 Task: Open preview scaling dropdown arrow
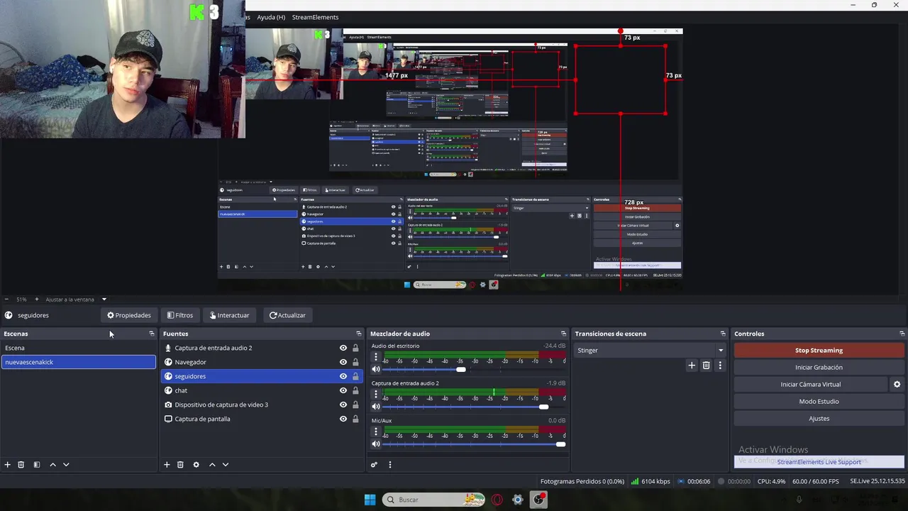coord(104,300)
